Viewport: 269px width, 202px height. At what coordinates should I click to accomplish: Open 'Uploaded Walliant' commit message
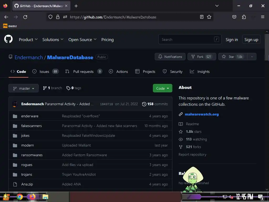[x=76, y=145]
